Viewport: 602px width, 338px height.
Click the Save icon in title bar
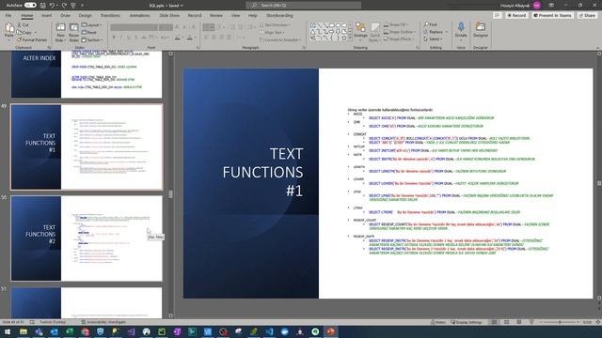(x=42, y=6)
